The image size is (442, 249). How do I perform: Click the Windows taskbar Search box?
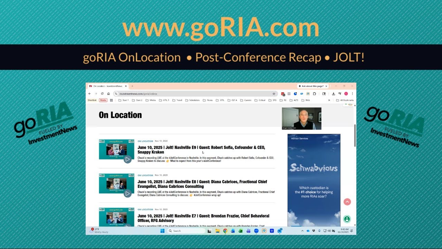click(186, 231)
